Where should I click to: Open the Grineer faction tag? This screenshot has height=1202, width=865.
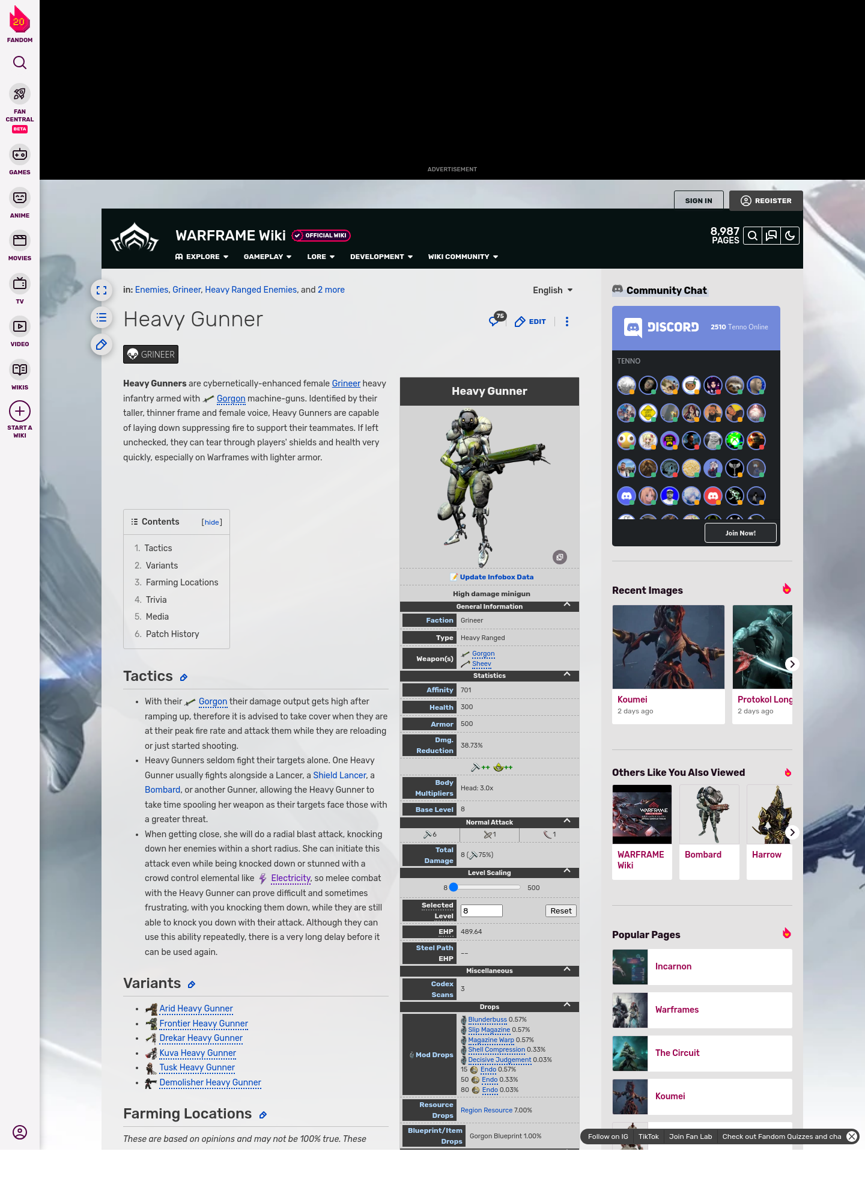(x=151, y=355)
